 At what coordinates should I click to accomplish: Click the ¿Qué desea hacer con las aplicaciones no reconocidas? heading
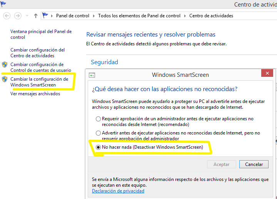(x=165, y=89)
